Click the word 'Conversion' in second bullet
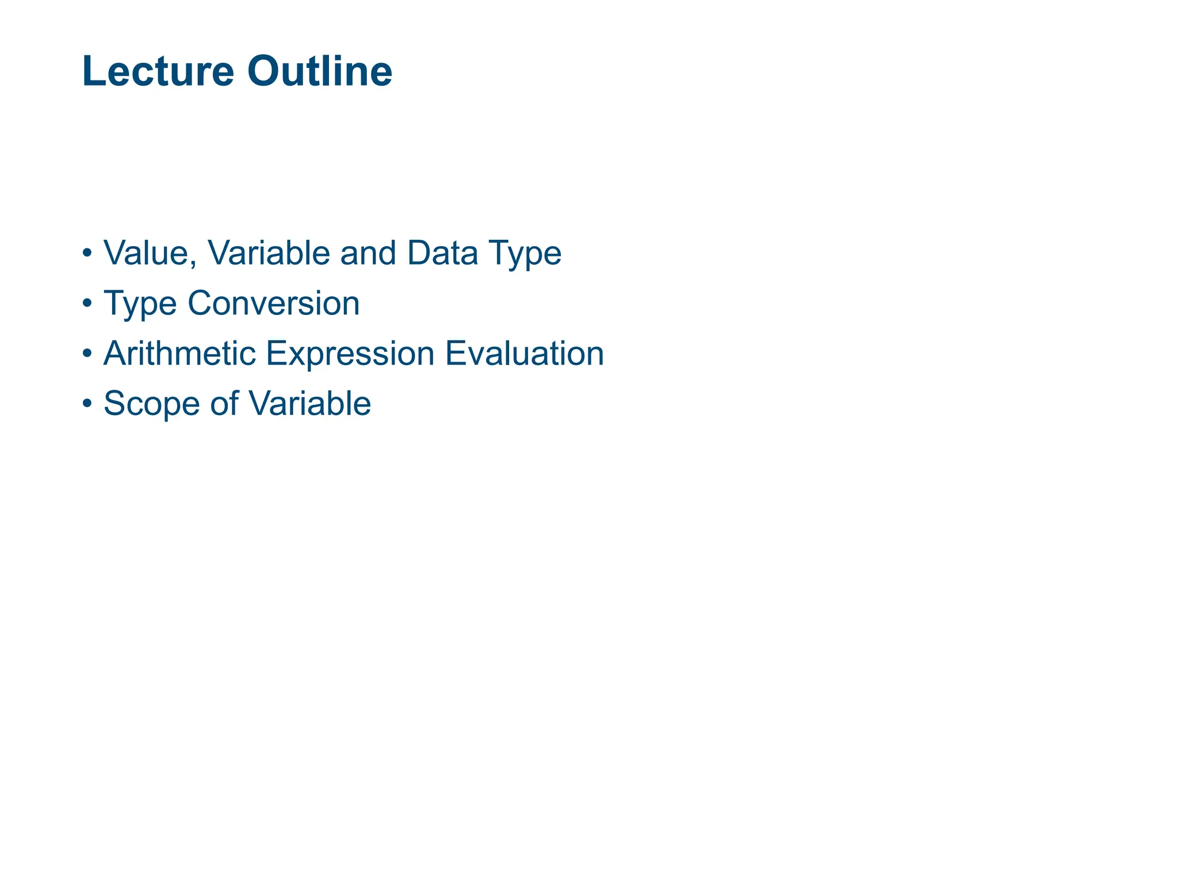The image size is (1178, 883). [273, 303]
